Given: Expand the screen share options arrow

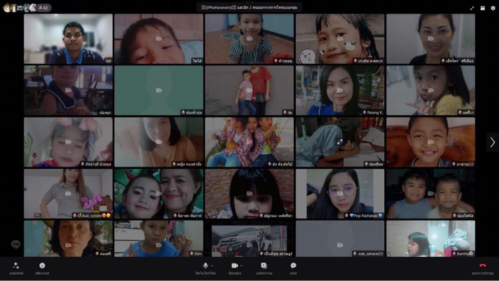Looking at the screenshot, I should point(271,265).
